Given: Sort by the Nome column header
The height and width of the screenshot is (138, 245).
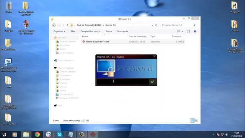Looking at the screenshot, I should (x=85, y=36).
